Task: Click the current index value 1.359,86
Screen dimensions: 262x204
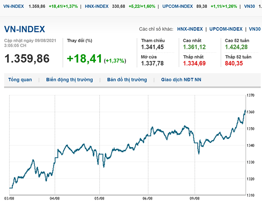Action: coord(27,59)
